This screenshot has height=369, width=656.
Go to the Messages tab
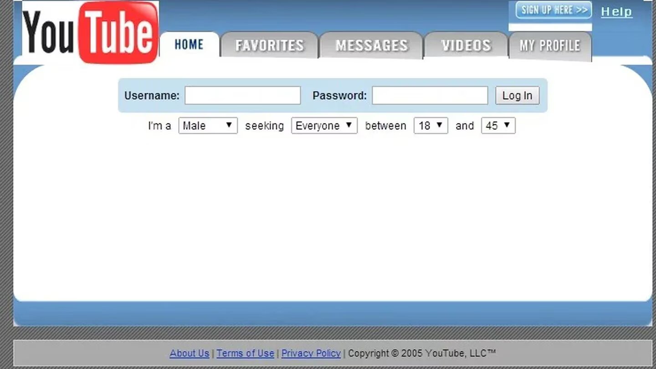pyautogui.click(x=371, y=46)
